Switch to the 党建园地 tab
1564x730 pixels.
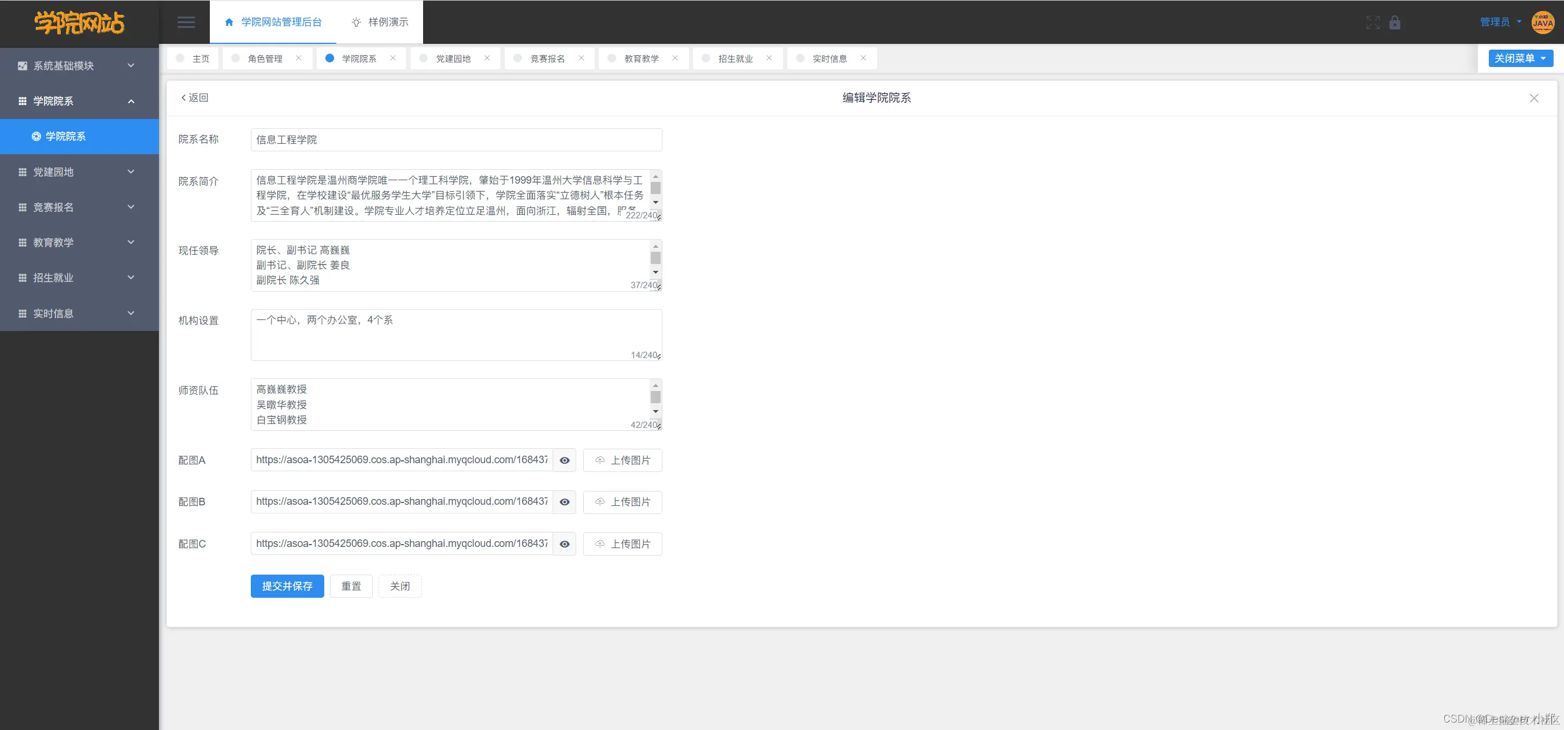453,59
